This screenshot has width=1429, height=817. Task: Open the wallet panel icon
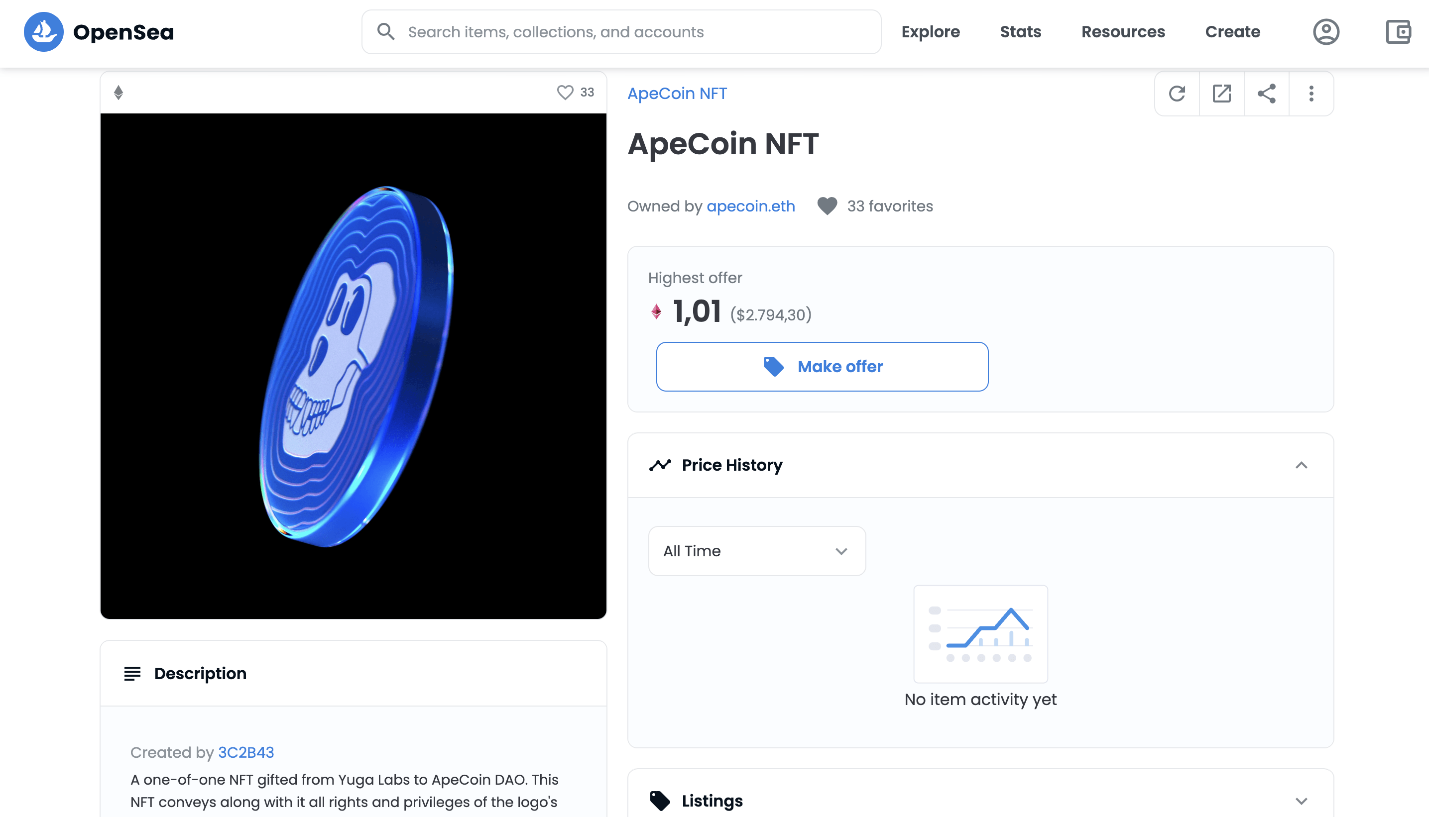click(1398, 32)
